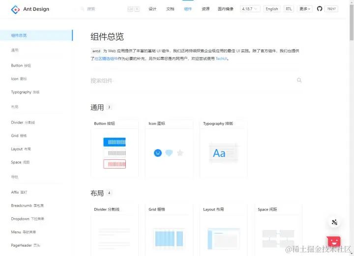Image resolution: width=354 pixels, height=256 pixels.
Task: Open the Button 按钮 component card
Action: coord(115,149)
